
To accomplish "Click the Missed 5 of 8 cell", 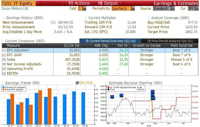I will (x=182, y=59).
